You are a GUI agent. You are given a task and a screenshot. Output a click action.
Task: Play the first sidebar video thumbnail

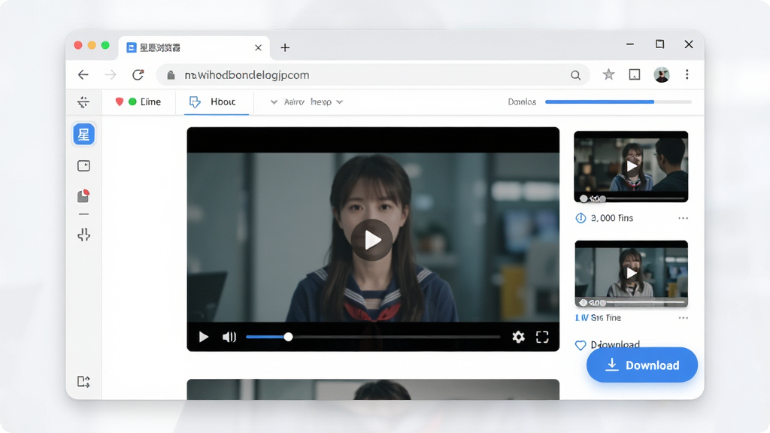[631, 166]
